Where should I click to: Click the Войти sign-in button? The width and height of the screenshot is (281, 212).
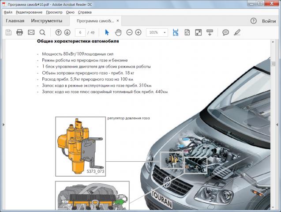click(x=269, y=21)
